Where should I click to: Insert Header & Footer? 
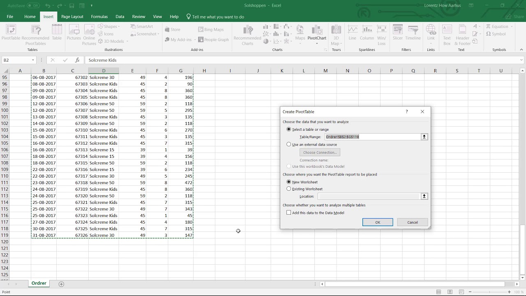[x=462, y=35]
